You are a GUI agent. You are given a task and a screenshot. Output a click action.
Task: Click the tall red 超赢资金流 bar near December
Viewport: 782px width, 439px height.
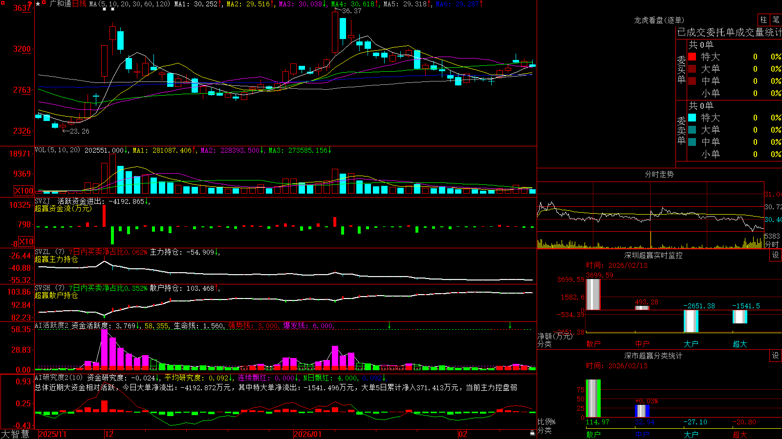point(104,216)
